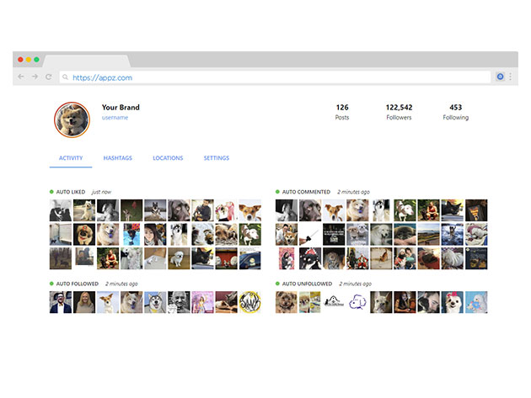Select the empty browser tab
This screenshot has height=398, width=531.
(x=87, y=61)
